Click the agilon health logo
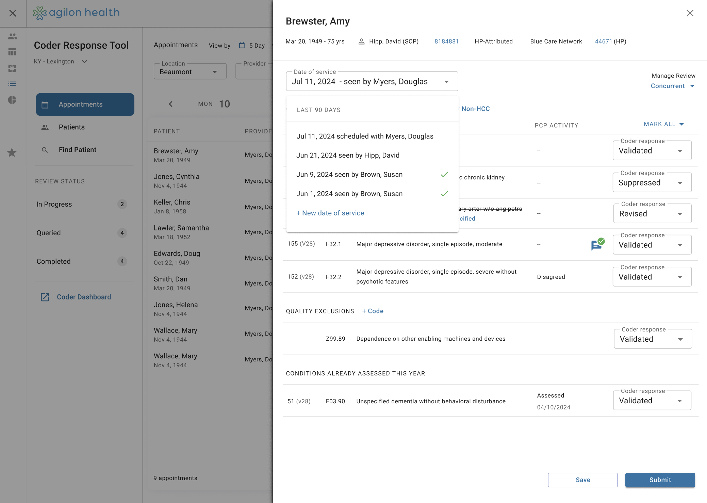Viewport: 707px width, 503px height. pyautogui.click(x=76, y=13)
